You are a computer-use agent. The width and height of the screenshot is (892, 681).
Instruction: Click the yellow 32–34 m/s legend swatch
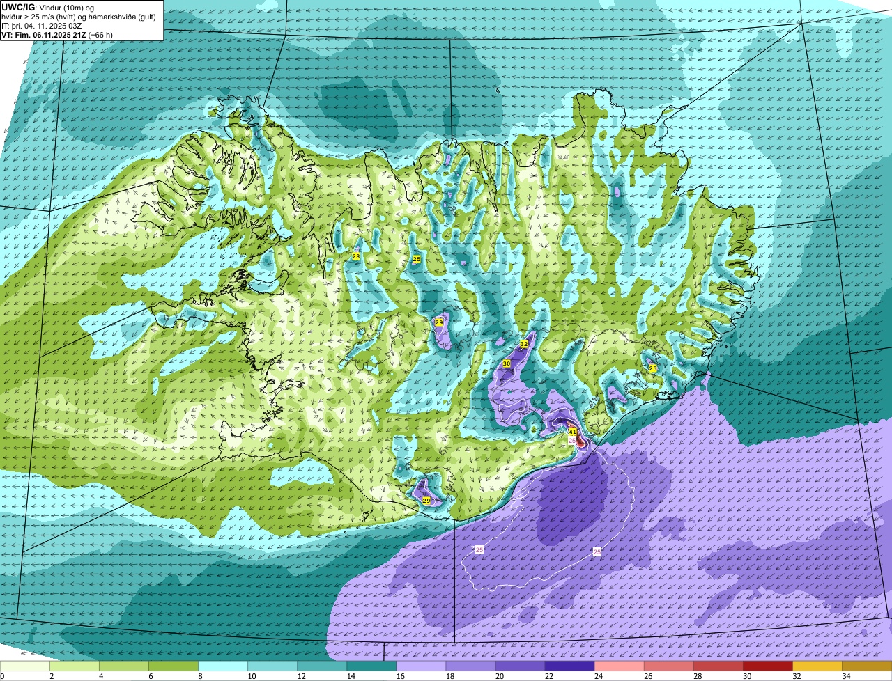pos(817,666)
